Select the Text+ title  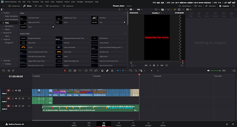(x=37, y=27)
